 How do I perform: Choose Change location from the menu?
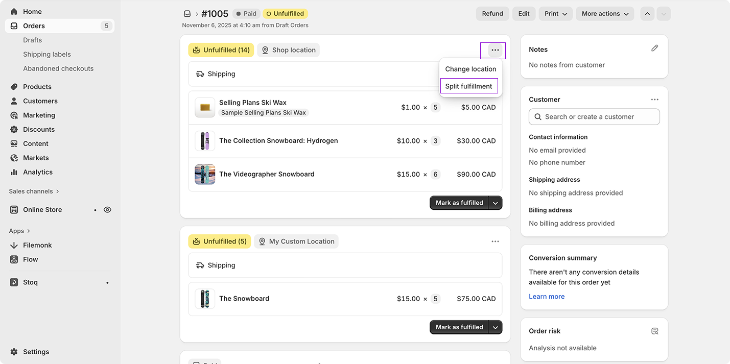tap(470, 68)
